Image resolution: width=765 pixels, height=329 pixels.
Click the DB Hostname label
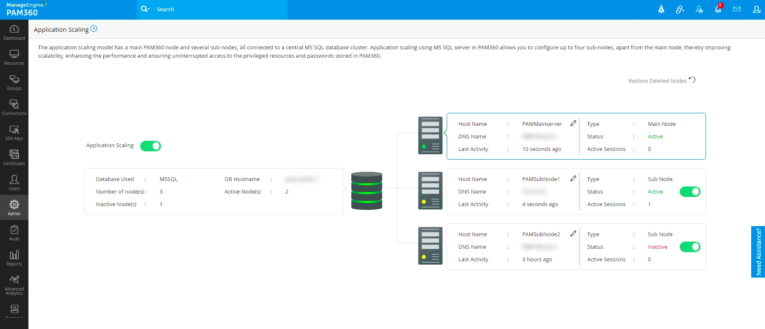click(x=242, y=179)
